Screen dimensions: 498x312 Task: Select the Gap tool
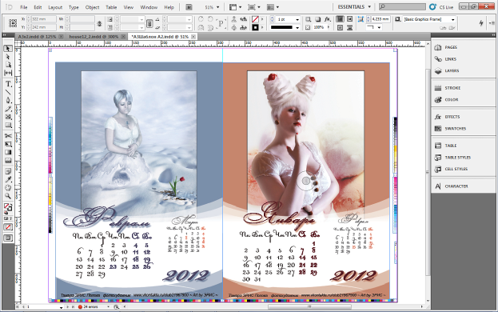click(8, 73)
